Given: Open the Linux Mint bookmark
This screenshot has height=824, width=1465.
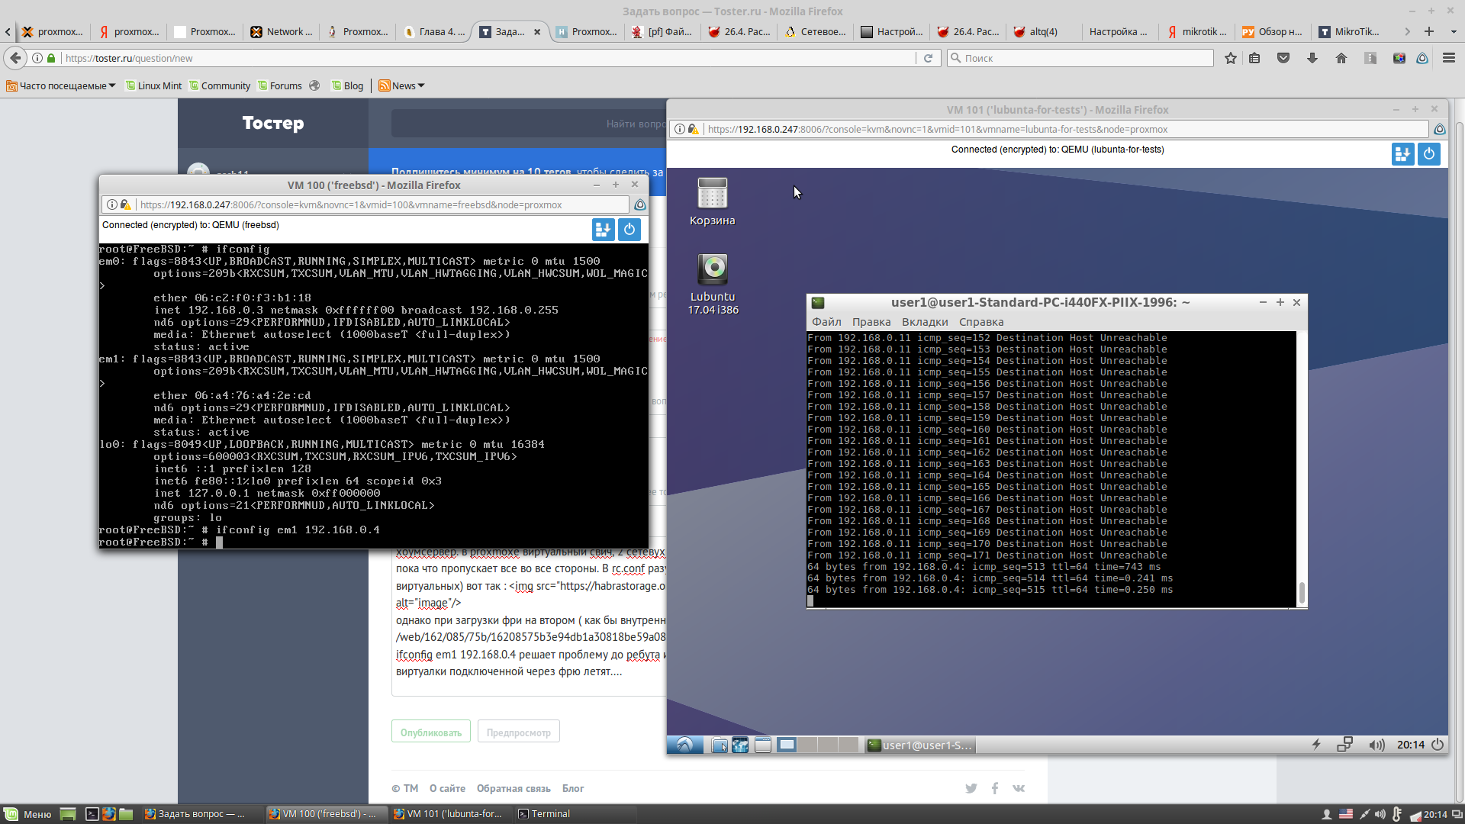Looking at the screenshot, I should coord(154,85).
